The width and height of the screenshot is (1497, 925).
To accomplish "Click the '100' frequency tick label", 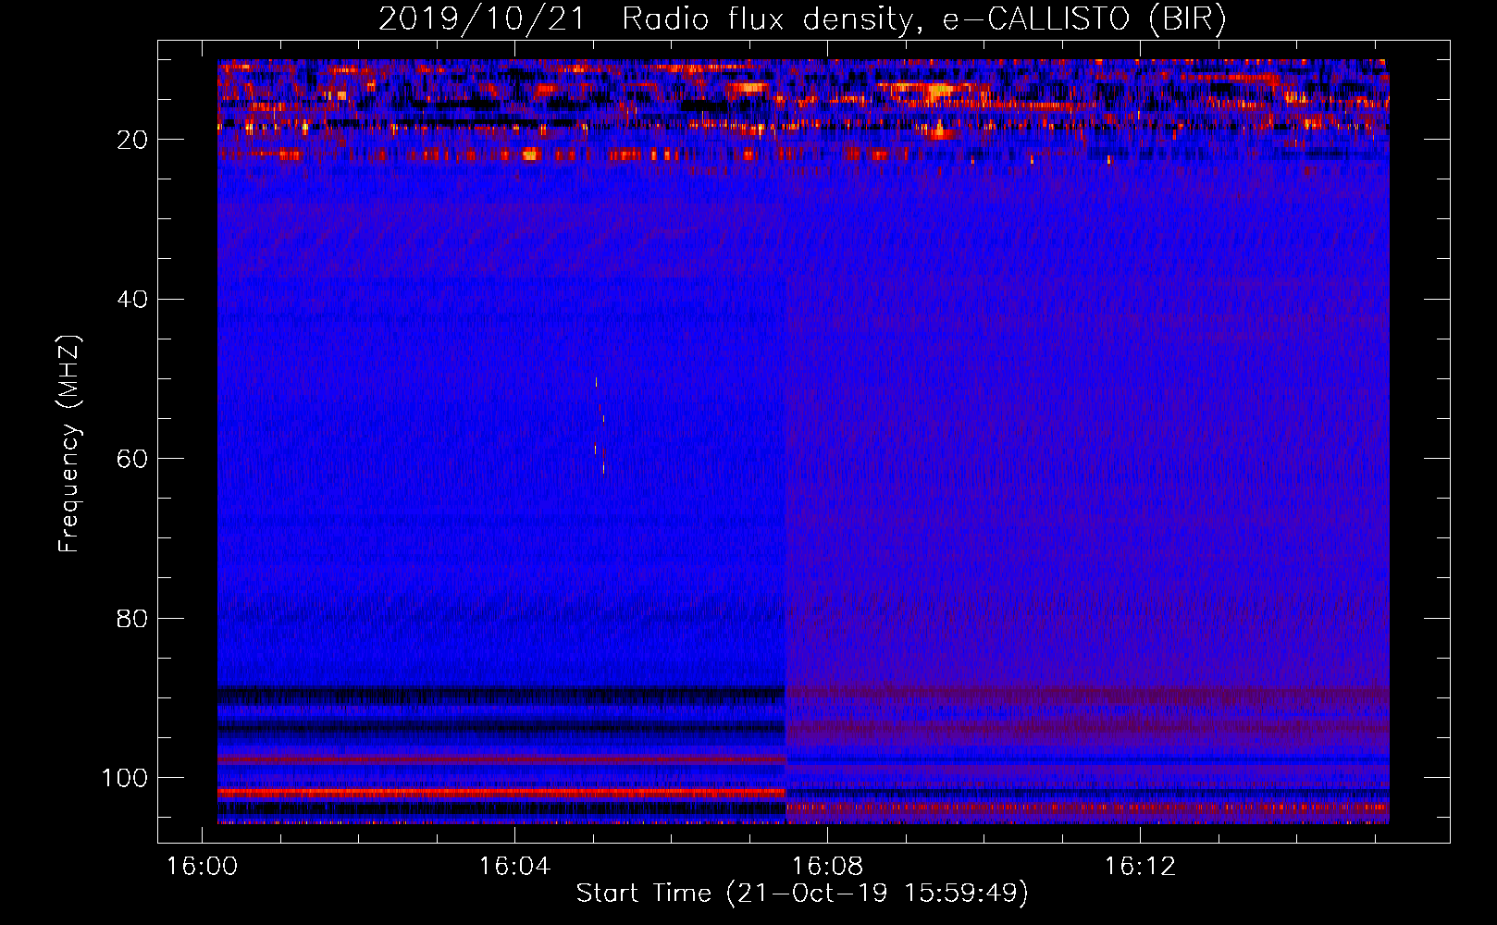I will click(125, 778).
